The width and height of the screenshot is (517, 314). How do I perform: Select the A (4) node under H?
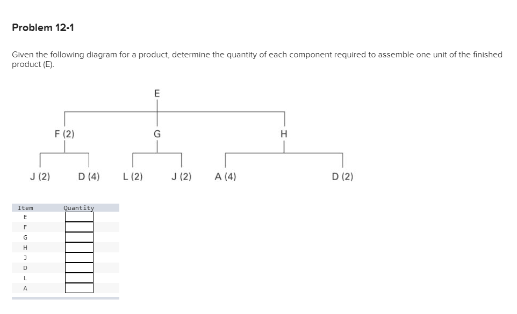pyautogui.click(x=225, y=176)
